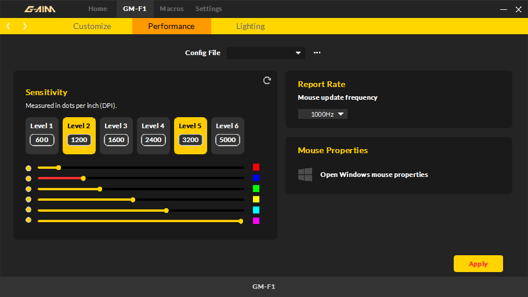Toggle the first DPI level enable dot
Screen dimensions: 528x297
[x=28, y=168]
